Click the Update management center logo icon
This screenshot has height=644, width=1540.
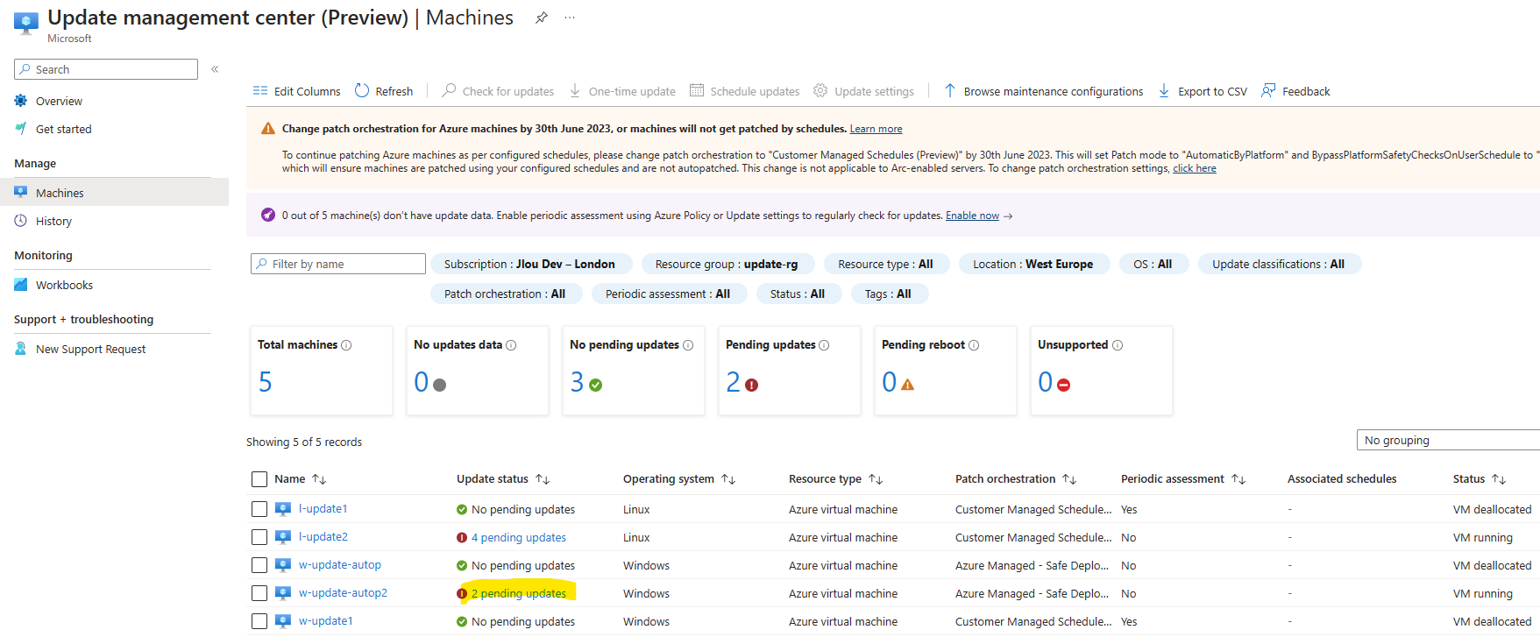click(26, 23)
